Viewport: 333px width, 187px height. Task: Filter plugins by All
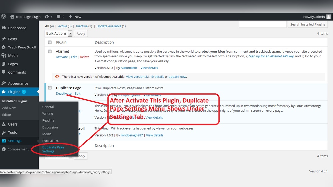47,26
